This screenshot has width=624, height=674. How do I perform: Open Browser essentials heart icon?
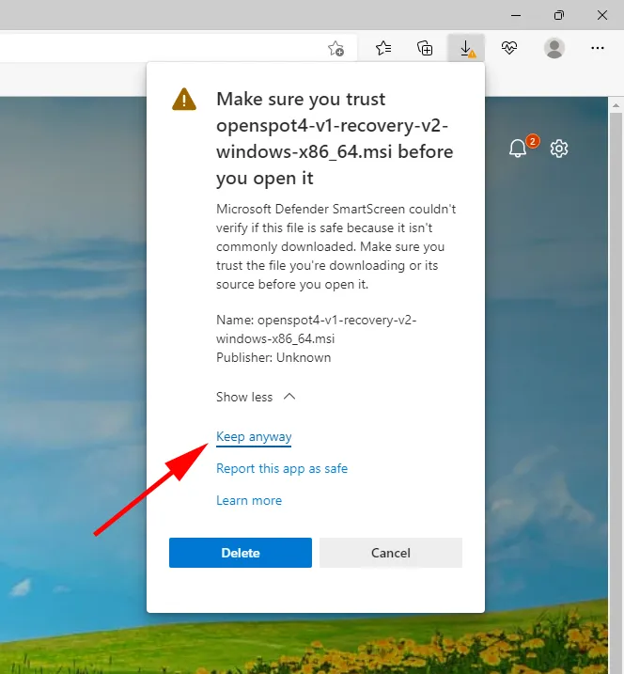(509, 48)
